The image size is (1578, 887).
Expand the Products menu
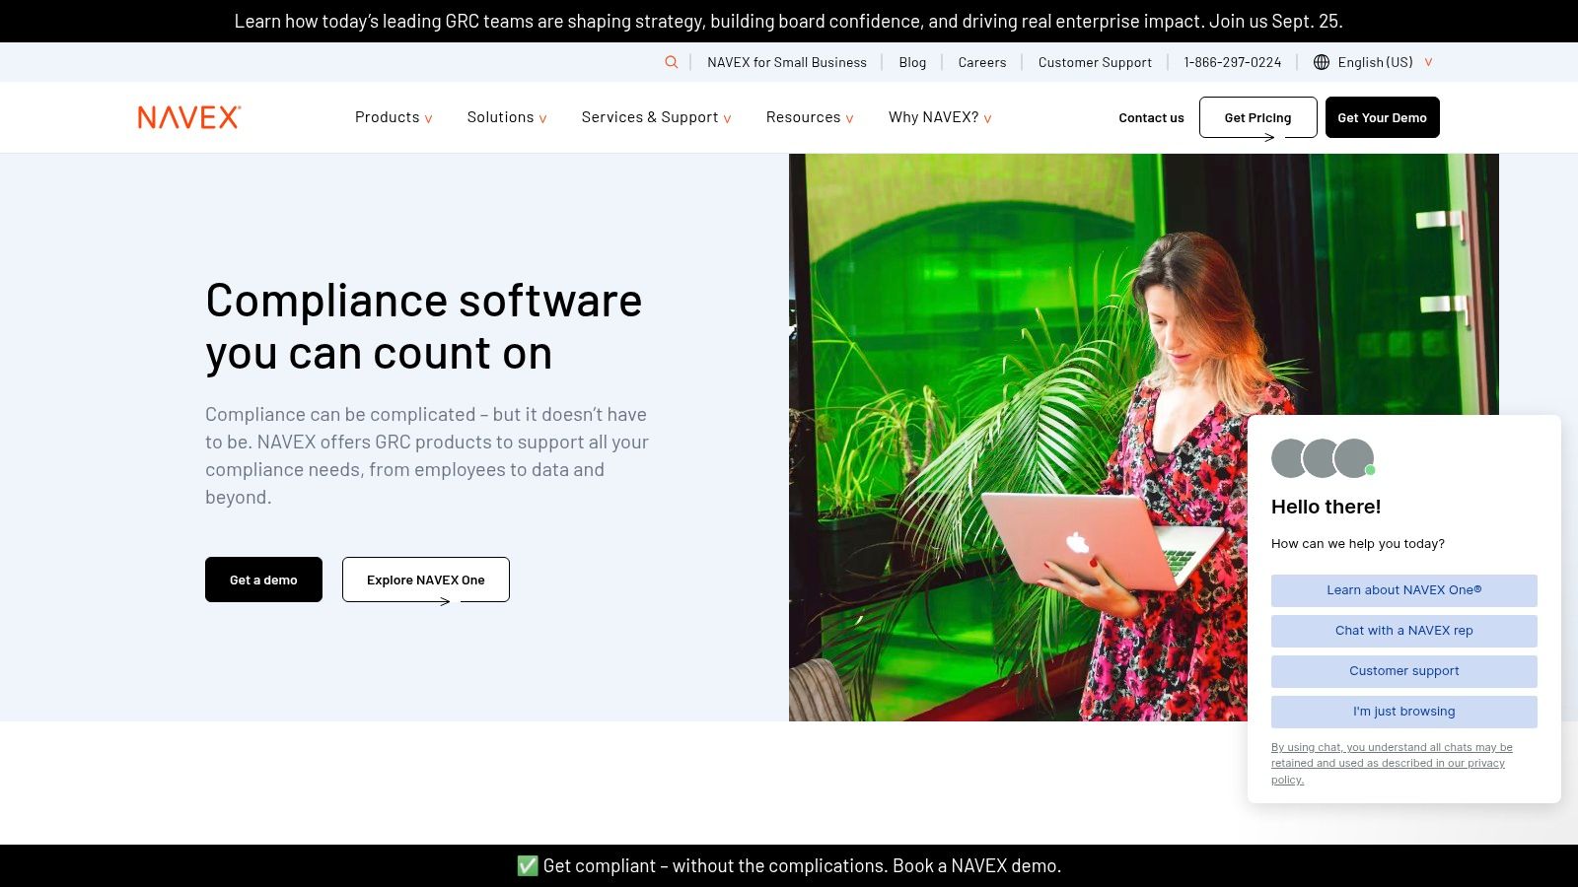point(394,117)
